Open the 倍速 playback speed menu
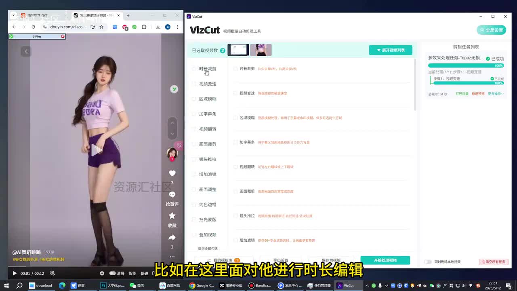Screen dimensions: 517x291 point(144,273)
